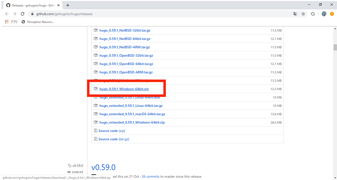Download Source code (zip)

click(112, 131)
